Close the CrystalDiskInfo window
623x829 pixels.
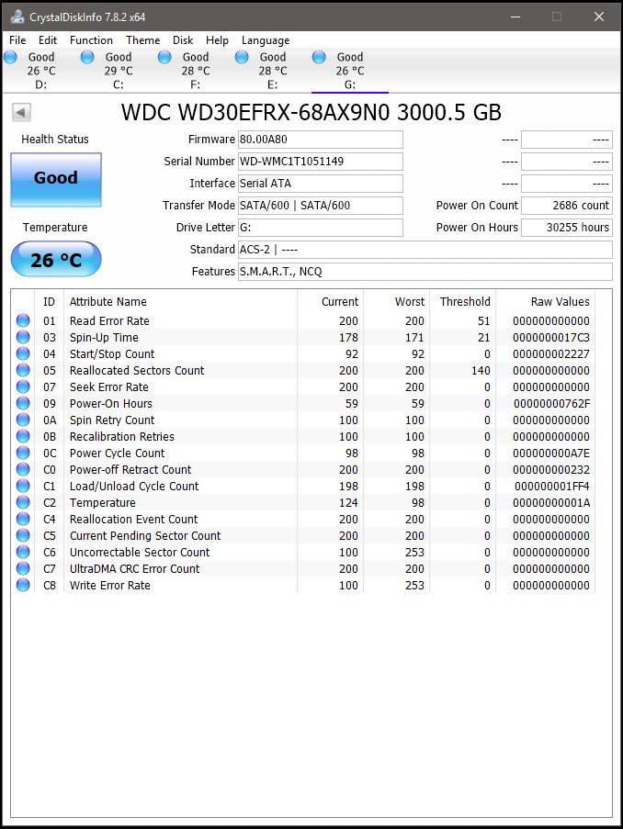(x=599, y=17)
